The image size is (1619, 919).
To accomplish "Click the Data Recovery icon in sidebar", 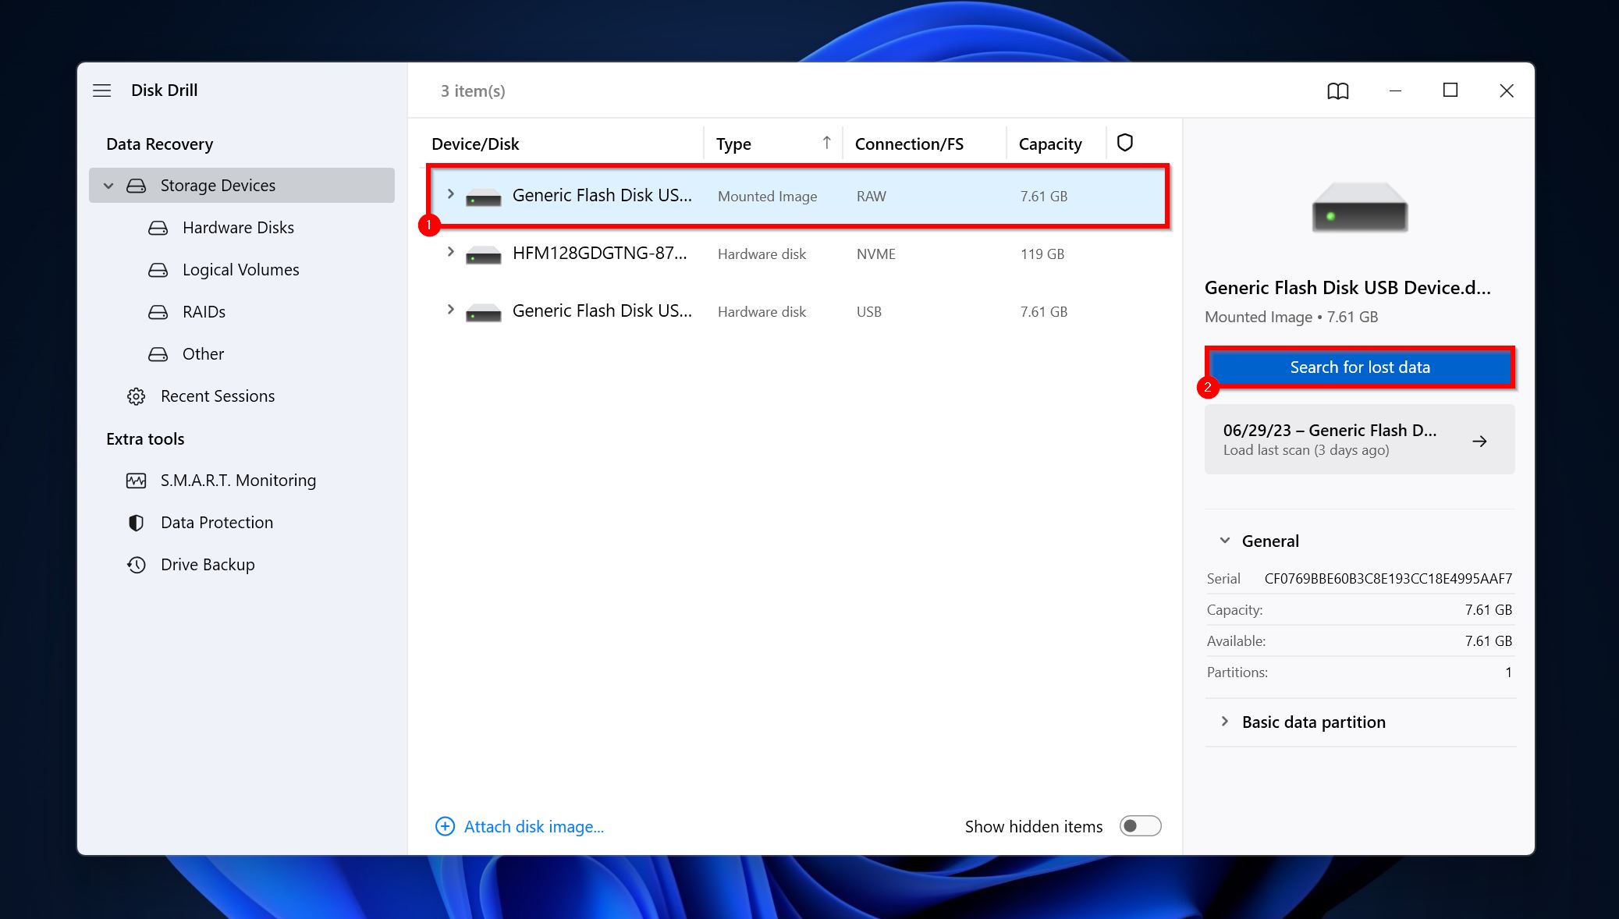I will [160, 142].
